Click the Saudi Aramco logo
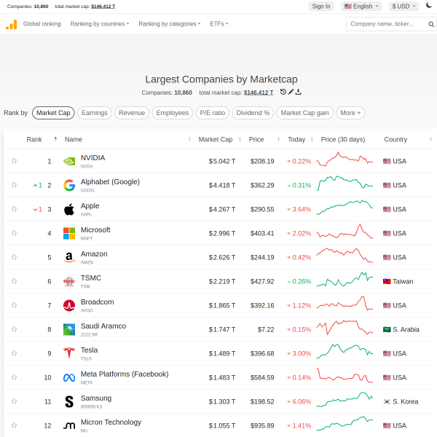The height and width of the screenshot is (437, 437). point(69,329)
